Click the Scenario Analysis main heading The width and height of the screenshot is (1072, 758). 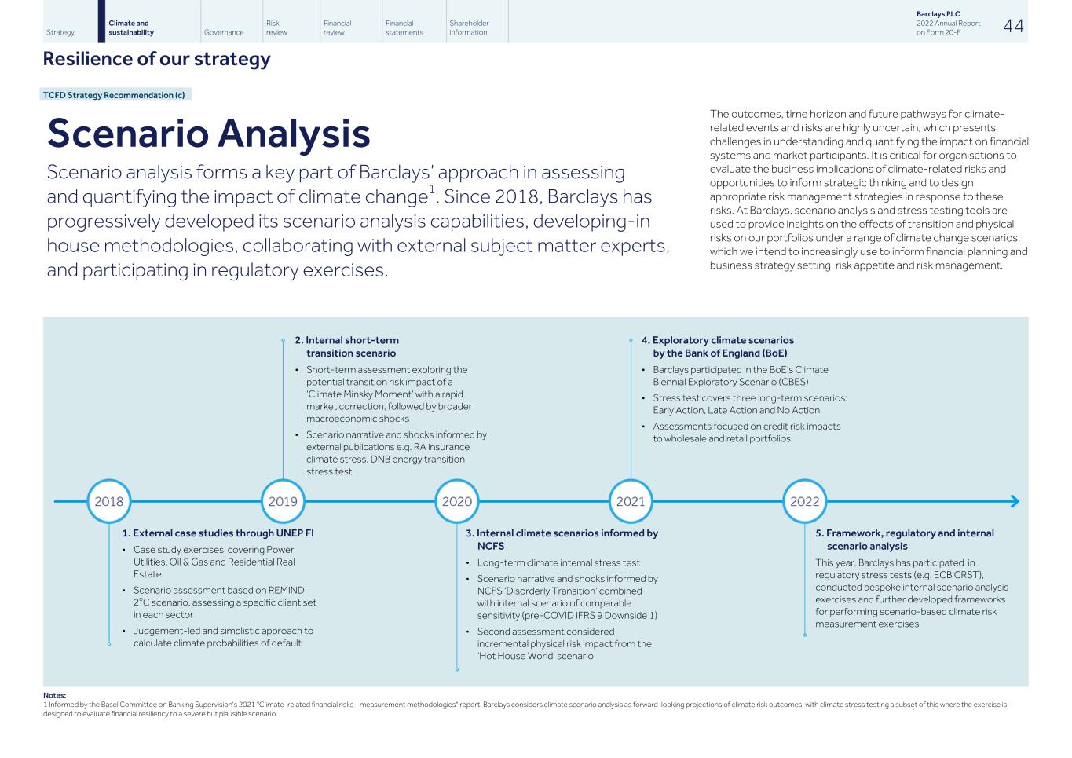(x=209, y=133)
